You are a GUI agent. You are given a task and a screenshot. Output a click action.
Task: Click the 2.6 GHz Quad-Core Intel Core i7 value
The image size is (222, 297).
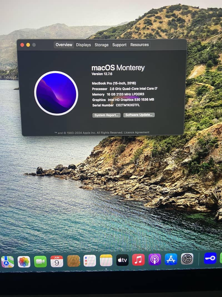pos(133,88)
